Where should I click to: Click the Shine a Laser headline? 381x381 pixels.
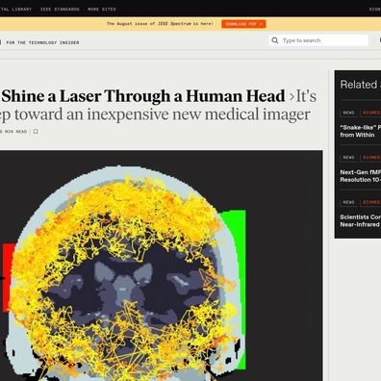[x=142, y=96]
